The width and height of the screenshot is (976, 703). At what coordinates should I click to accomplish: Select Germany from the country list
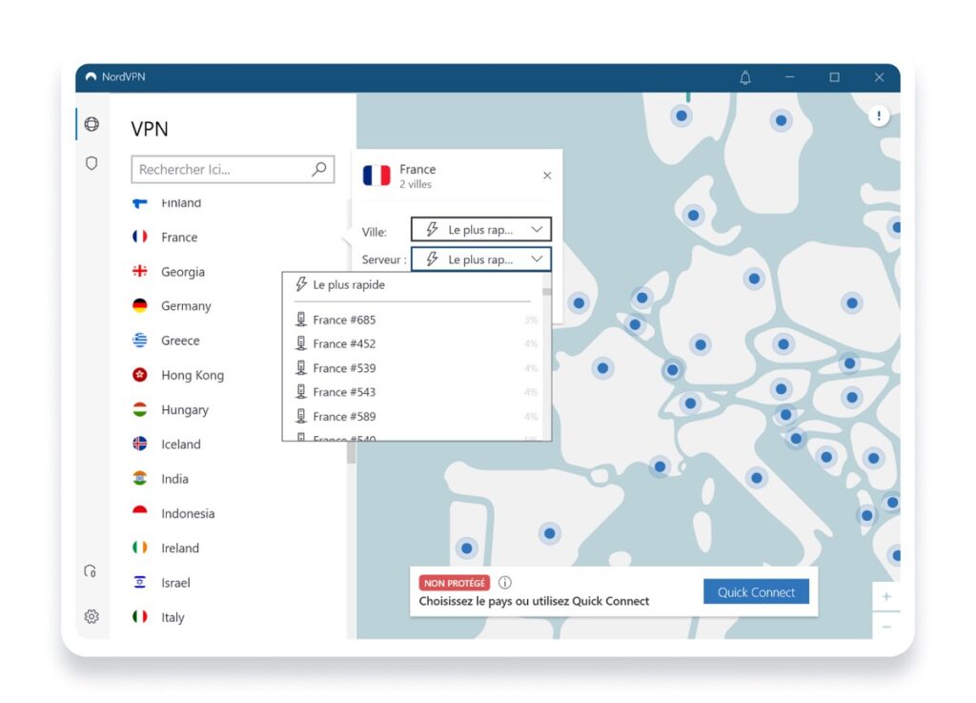[x=185, y=306]
